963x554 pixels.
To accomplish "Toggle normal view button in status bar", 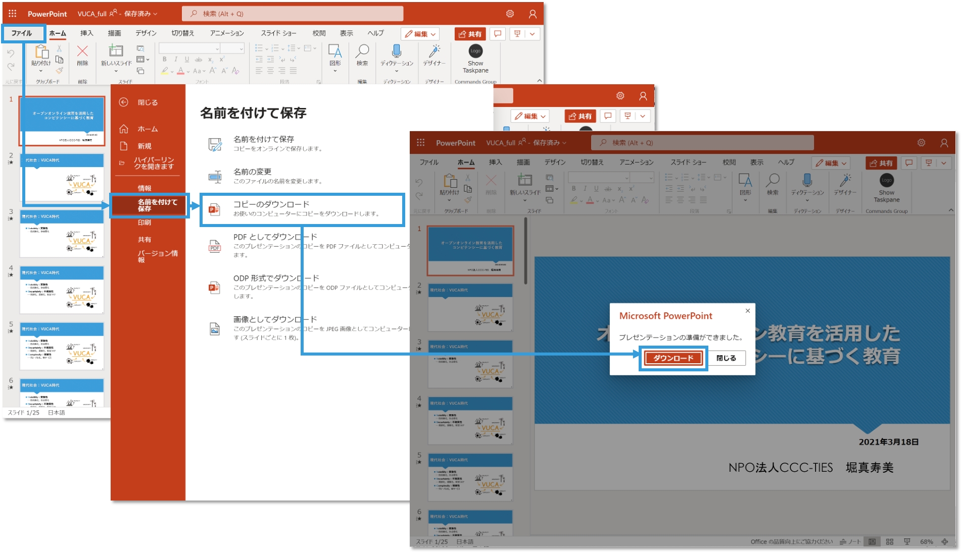I will point(872,541).
